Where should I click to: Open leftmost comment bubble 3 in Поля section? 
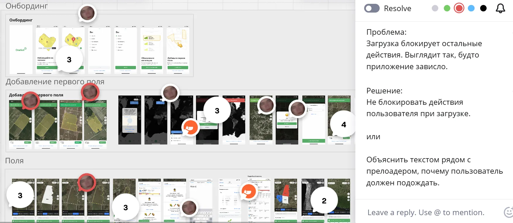point(20,195)
